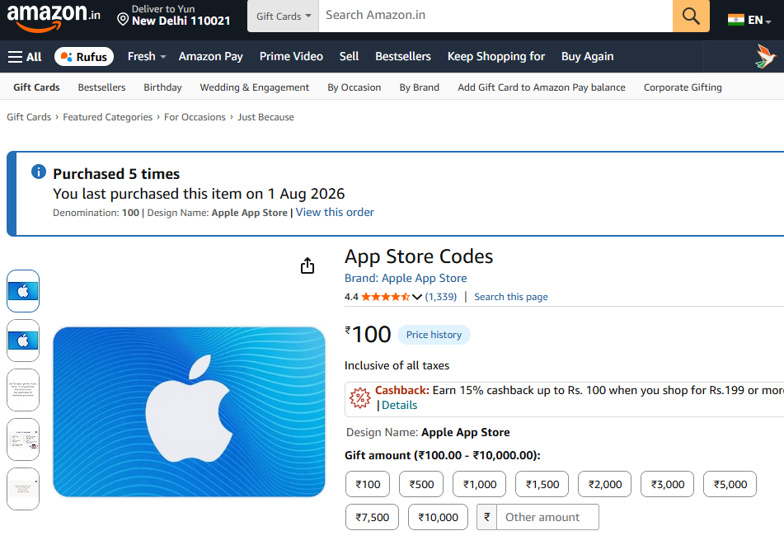Open Corporate Gifting tab
The width and height of the screenshot is (784, 545).
tap(683, 87)
